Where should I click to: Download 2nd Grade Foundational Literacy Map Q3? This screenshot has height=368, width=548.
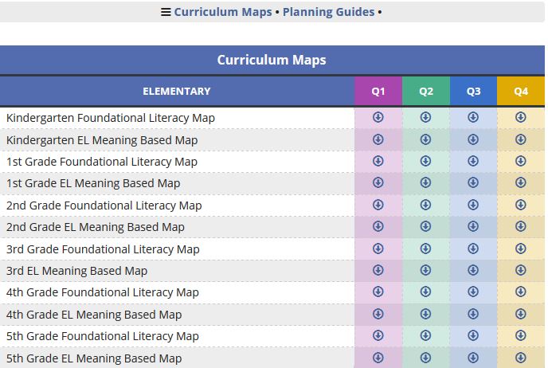click(473, 205)
